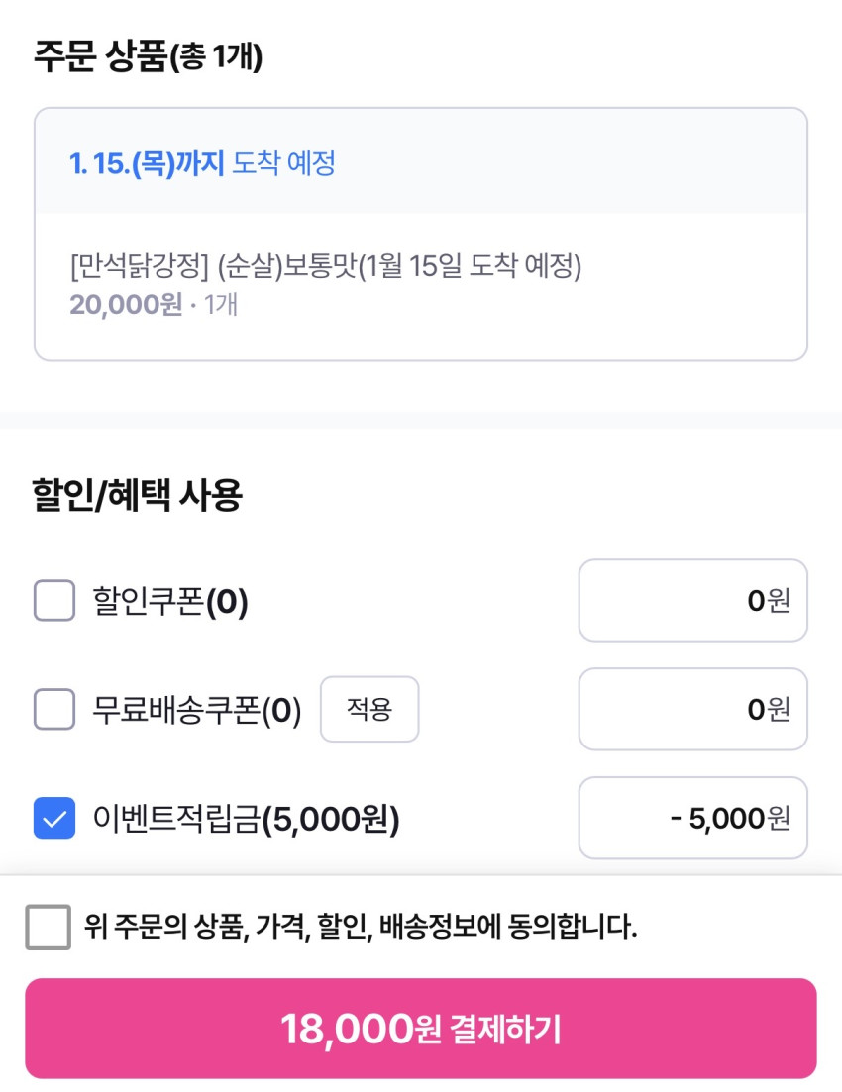Click the 도착 예정 text in the arrival banner

point(283,163)
